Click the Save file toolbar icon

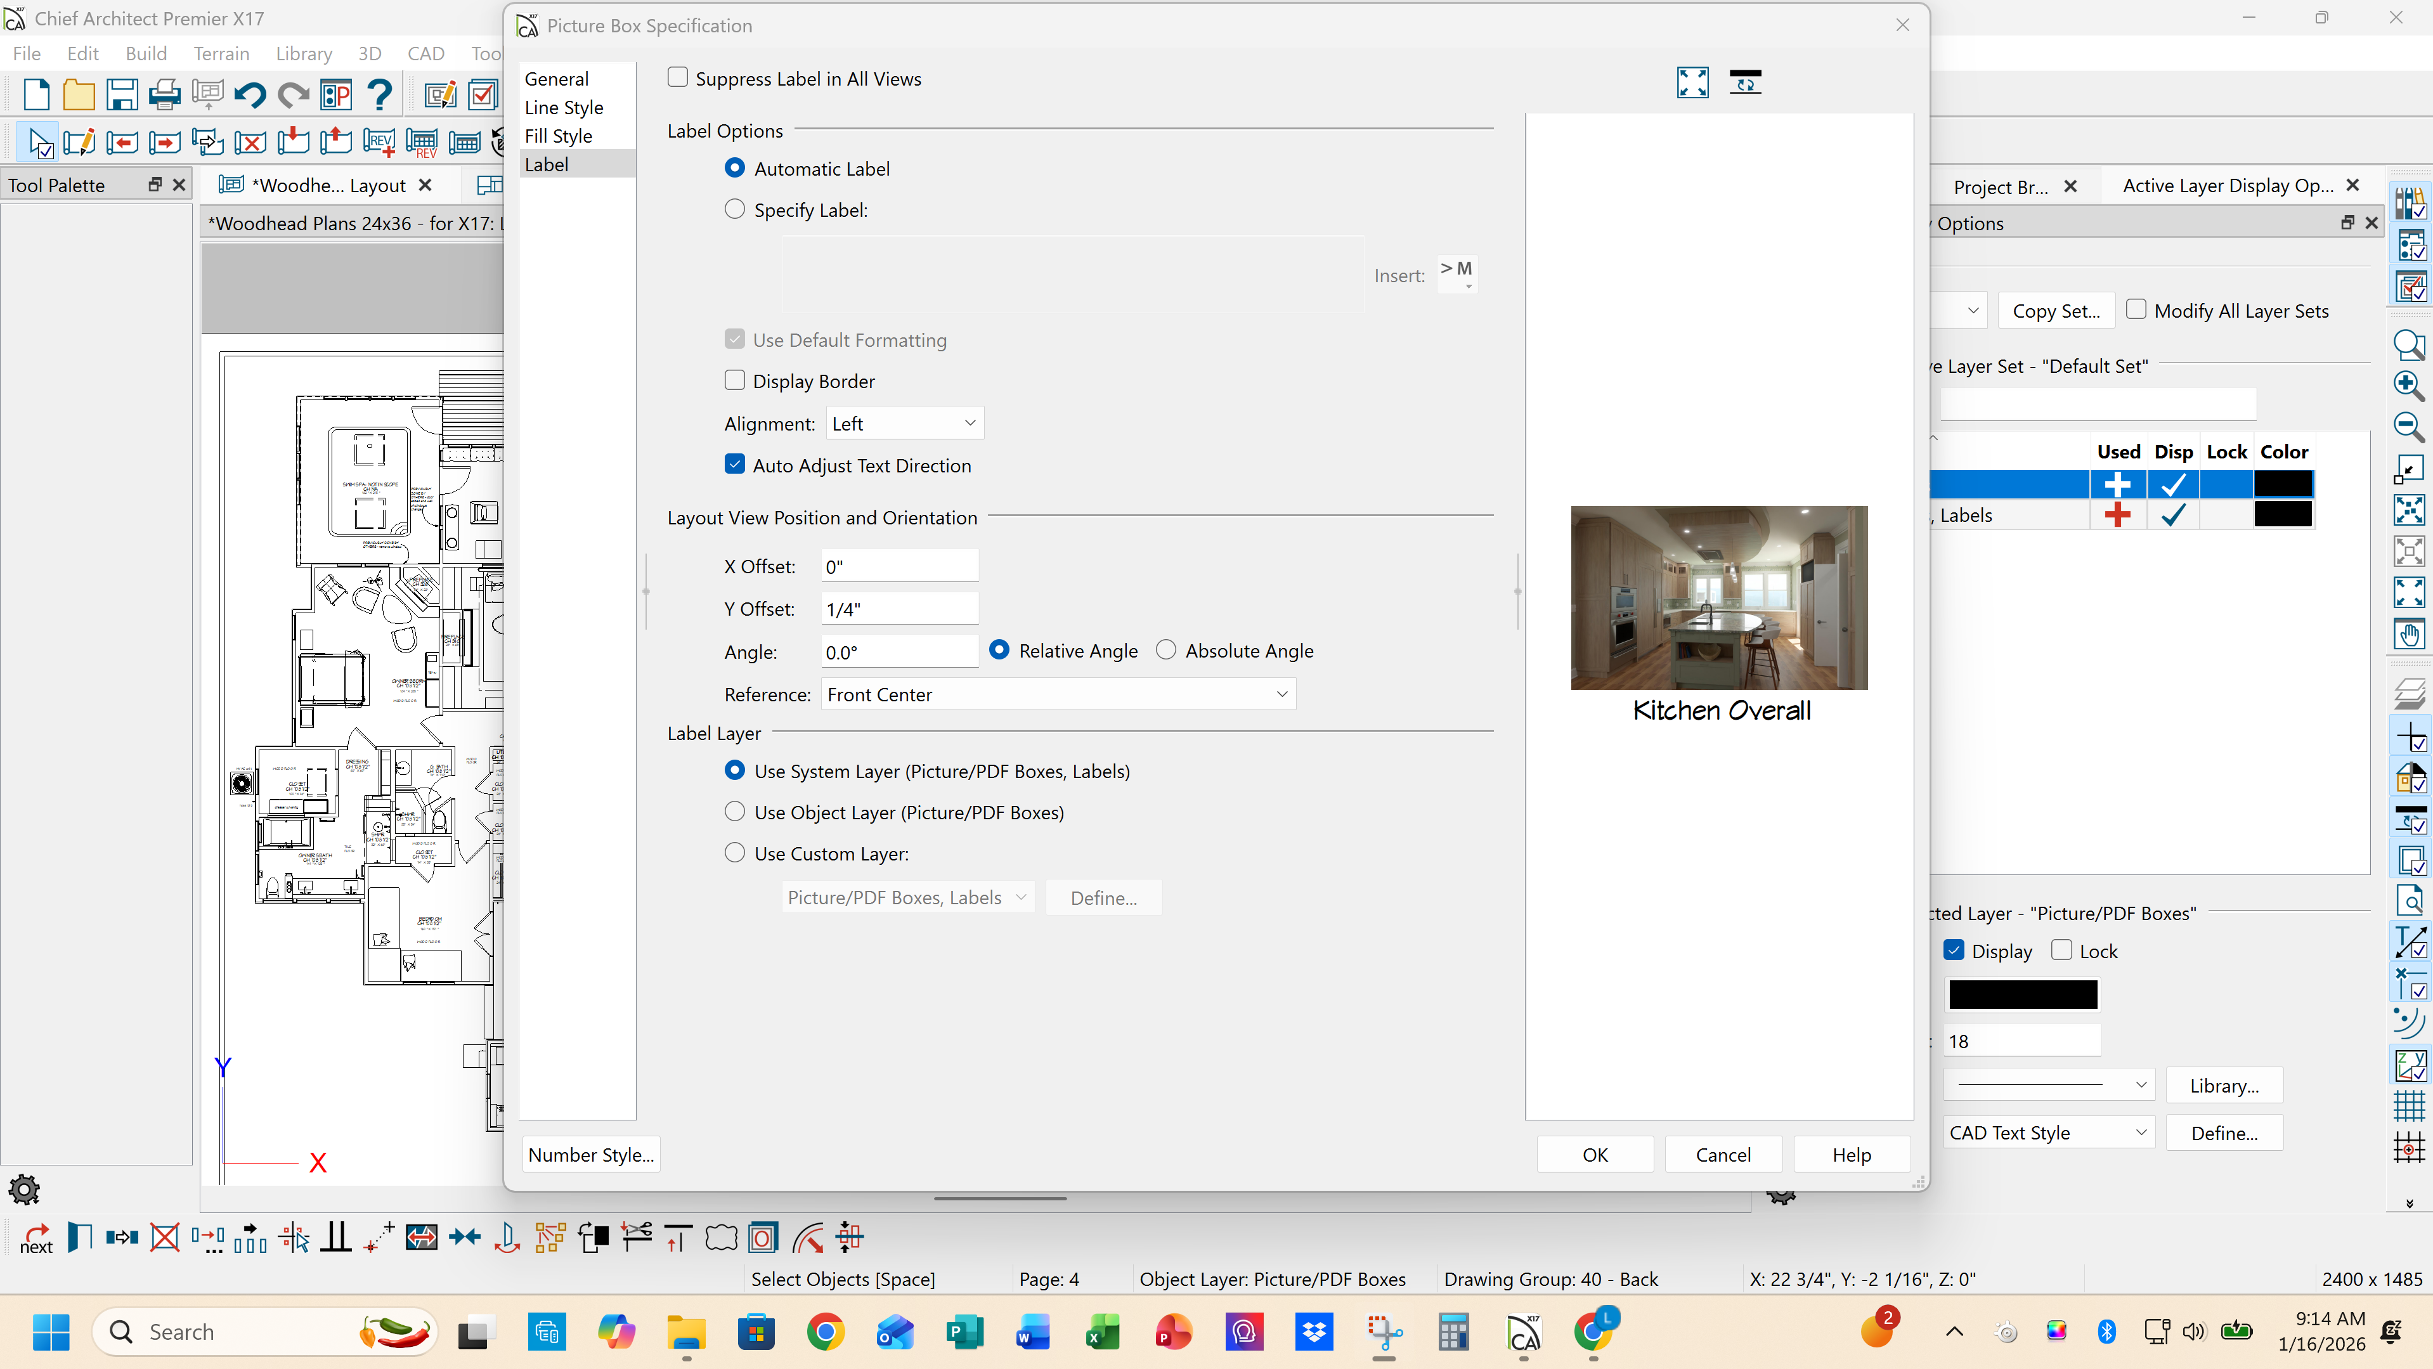(x=122, y=94)
